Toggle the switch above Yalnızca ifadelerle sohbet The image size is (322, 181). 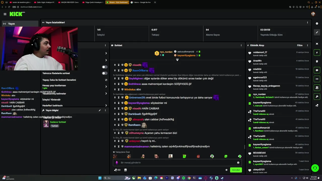(x=105, y=67)
